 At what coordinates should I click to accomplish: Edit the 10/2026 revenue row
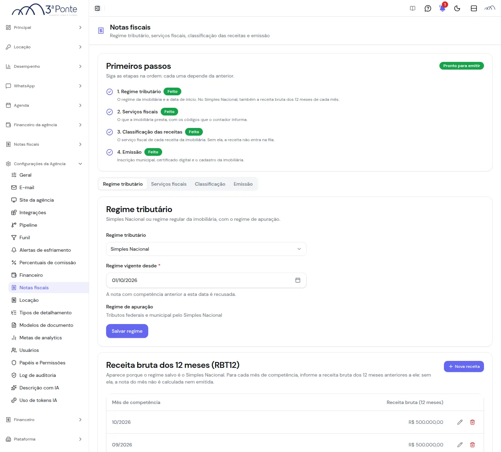click(460, 422)
